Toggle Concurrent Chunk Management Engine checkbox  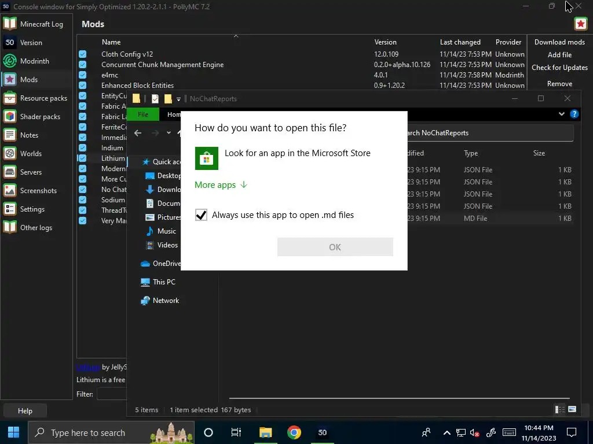(x=82, y=65)
